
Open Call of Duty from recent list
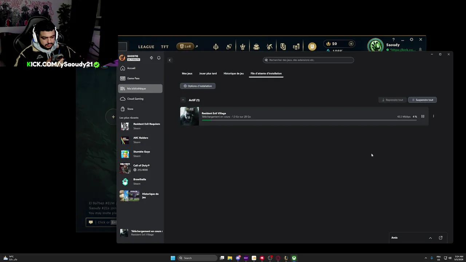140,168
